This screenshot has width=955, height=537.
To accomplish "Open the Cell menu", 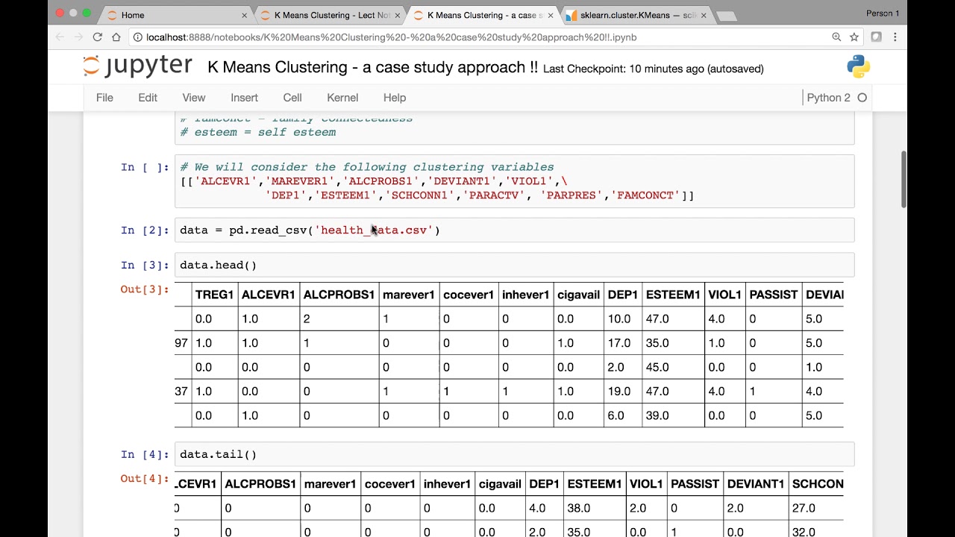I will pyautogui.click(x=292, y=98).
